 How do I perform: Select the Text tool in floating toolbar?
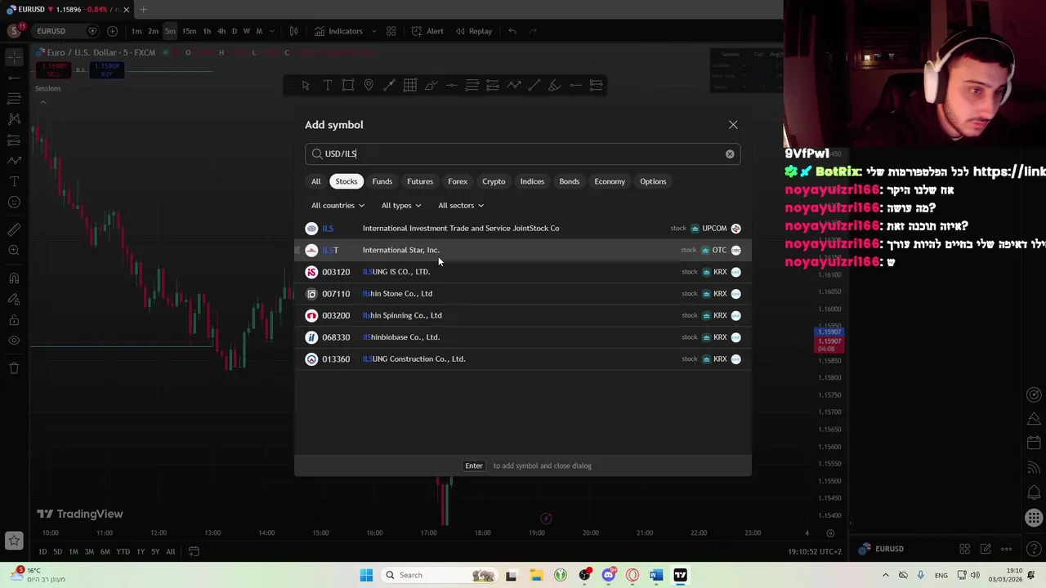pyautogui.click(x=327, y=85)
